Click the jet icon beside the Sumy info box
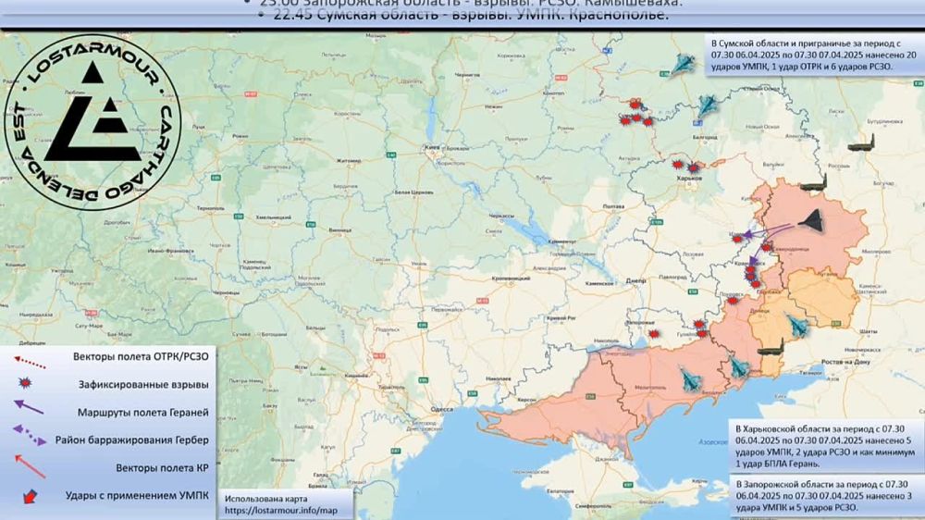925x520 pixels. pyautogui.click(x=684, y=64)
